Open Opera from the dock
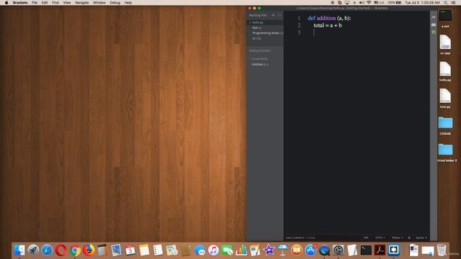 click(61, 250)
